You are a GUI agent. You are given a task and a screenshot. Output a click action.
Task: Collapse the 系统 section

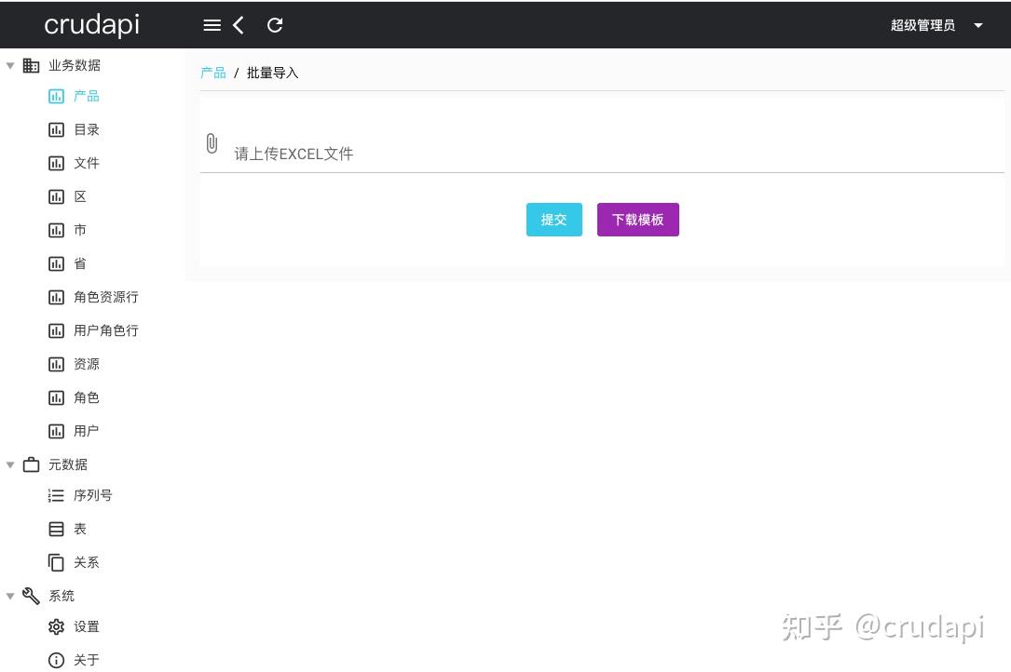pyautogui.click(x=10, y=596)
